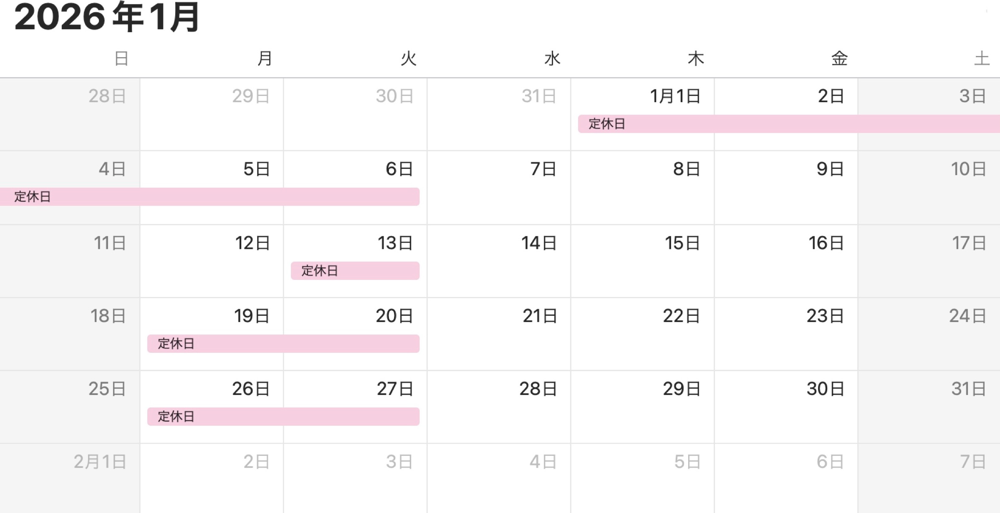Click the 金 weekday column header
This screenshot has height=513, width=1000.
(839, 59)
